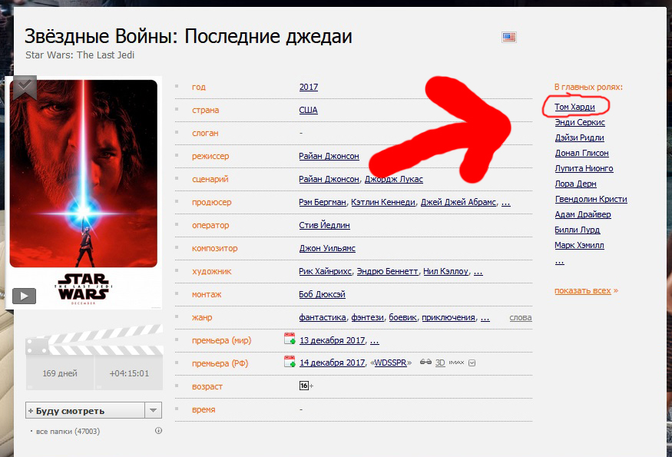Open composer Джон Уильямс link
The height and width of the screenshot is (457, 672).
point(327,248)
